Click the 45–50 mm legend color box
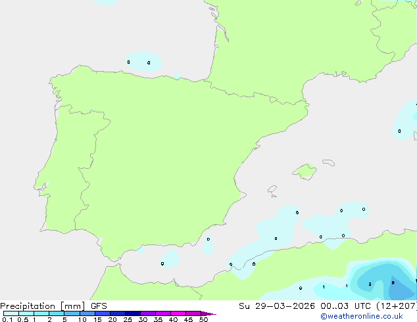The height and width of the screenshot is (322, 417). click(193, 313)
